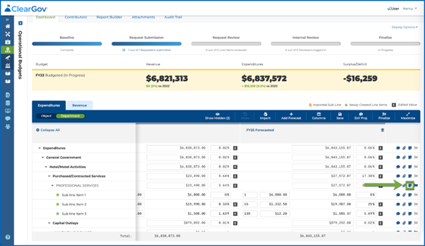Open the Home icon in the sidebar
Image resolution: width=425 pixels, height=246 pixels.
point(7,27)
